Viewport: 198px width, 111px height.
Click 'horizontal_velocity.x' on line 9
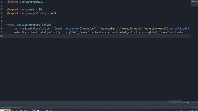(47, 32)
